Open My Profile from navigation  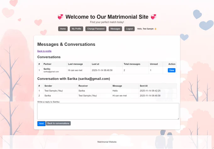76,29
